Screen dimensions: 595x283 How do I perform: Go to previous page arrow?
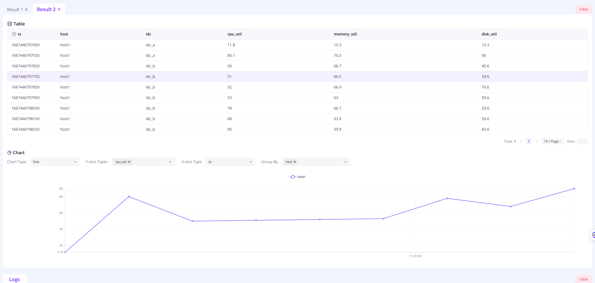click(x=521, y=141)
